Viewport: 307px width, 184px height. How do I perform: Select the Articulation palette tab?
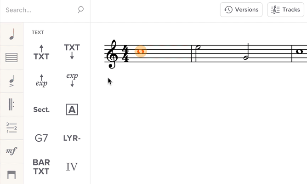pos(11,81)
